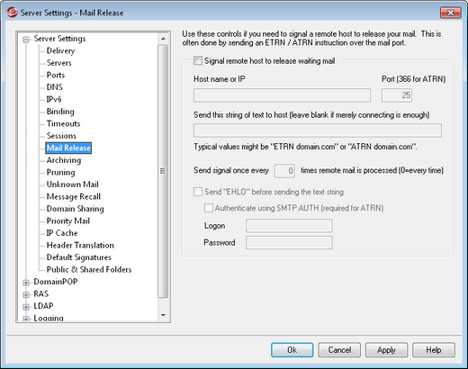Click the Host name or IP field

tap(282, 95)
